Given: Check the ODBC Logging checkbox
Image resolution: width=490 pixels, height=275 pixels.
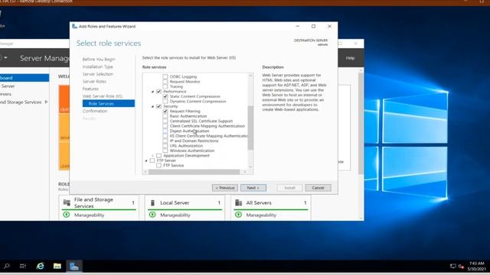Looking at the screenshot, I should click(165, 76).
